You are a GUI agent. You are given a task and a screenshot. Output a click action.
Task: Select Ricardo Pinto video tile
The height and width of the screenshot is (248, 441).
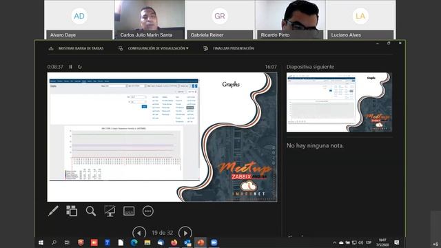coord(290,20)
